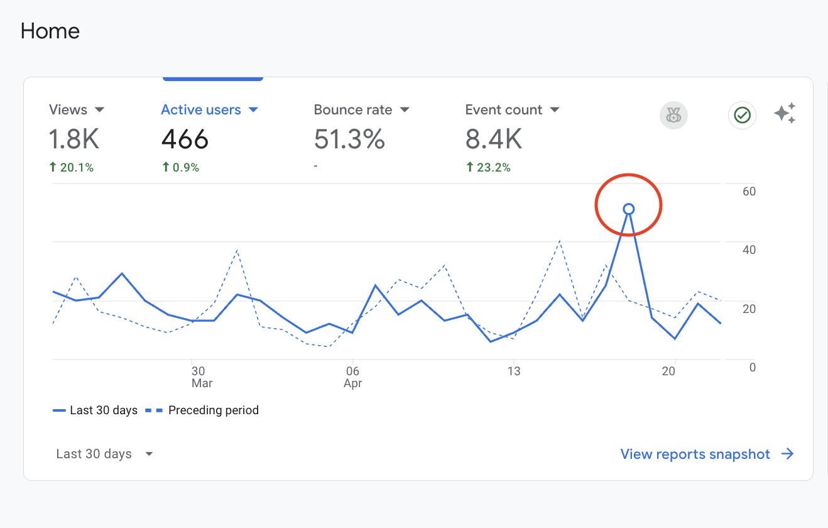Open the sparkle Insights icon
The width and height of the screenshot is (828, 528).
(x=785, y=113)
